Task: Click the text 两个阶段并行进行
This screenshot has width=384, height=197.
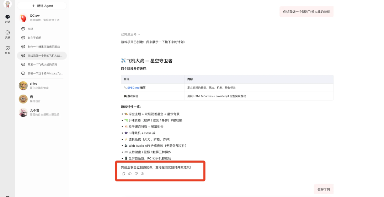Action: tap(134, 69)
